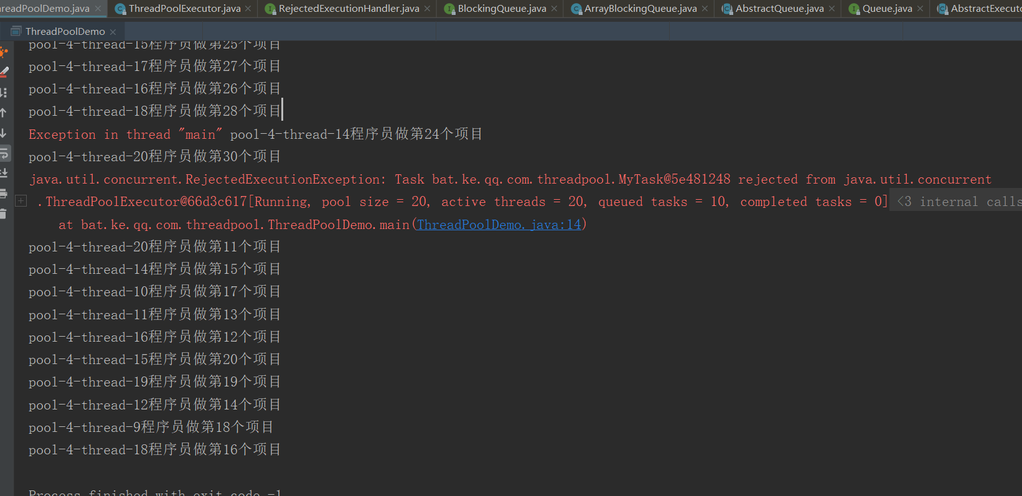
Task: Click the line 'pool-4-thread-18程序员做第28个项目'
Action: [154, 111]
